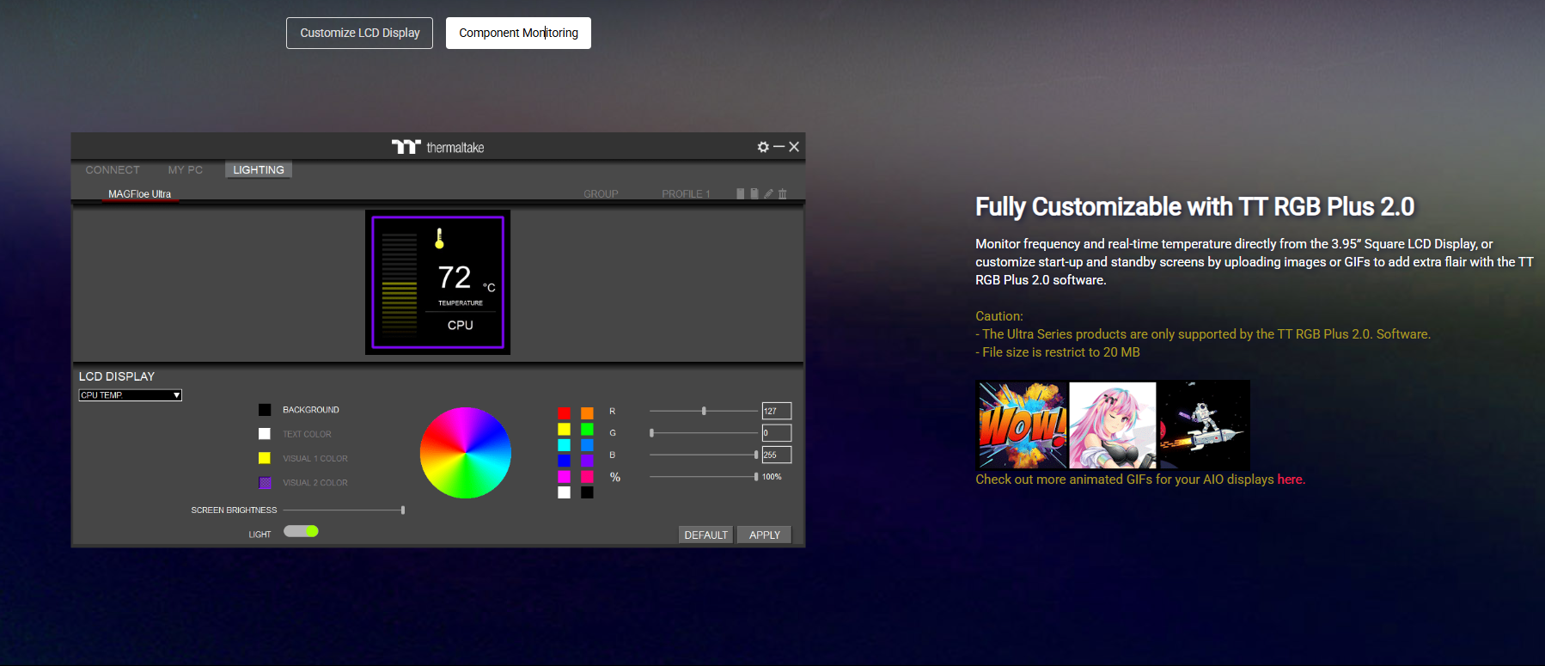
Task: Choose the green preset color
Action: (587, 429)
